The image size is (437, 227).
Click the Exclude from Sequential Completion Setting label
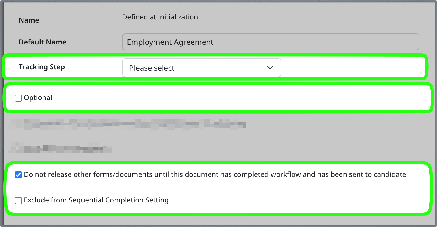[96, 200]
